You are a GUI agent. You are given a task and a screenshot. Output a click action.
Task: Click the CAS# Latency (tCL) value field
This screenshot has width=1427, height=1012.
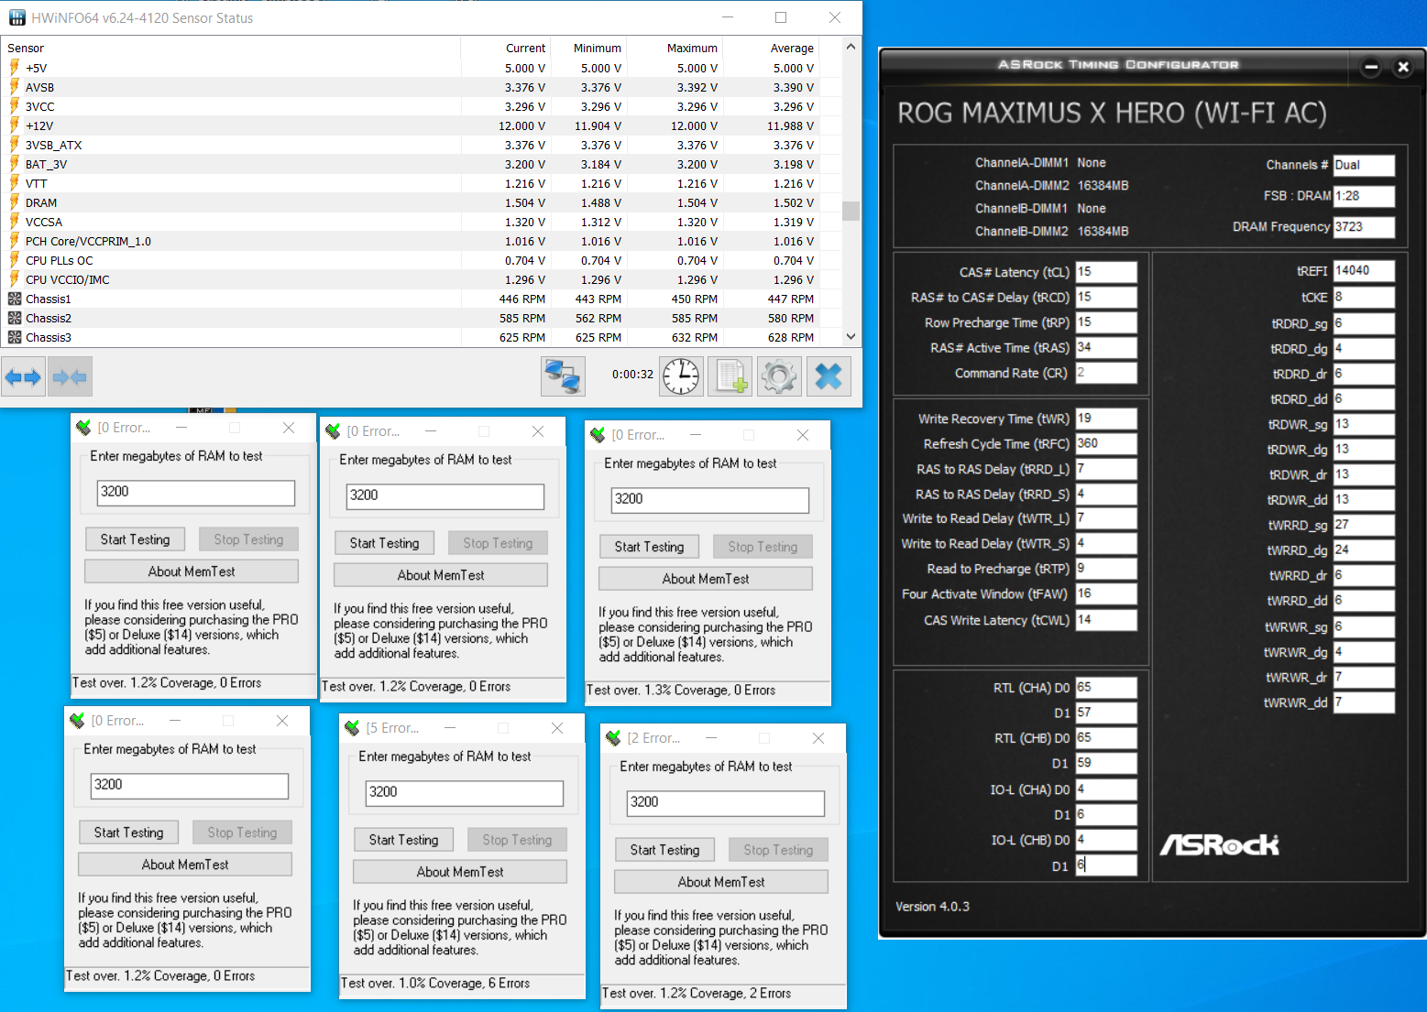pyautogui.click(x=1106, y=272)
